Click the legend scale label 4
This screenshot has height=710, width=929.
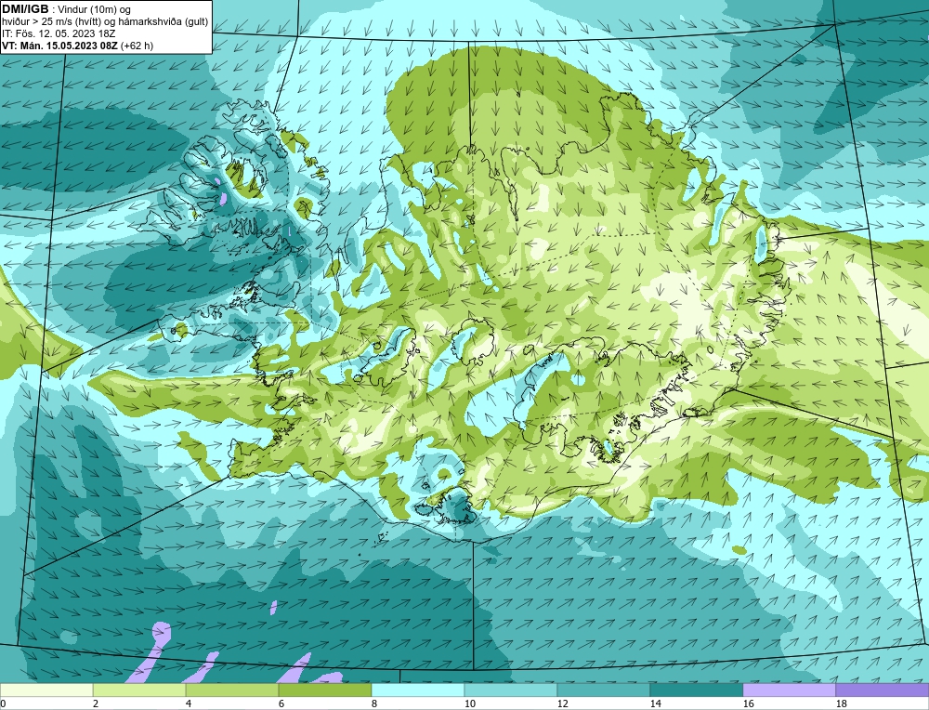pos(189,704)
